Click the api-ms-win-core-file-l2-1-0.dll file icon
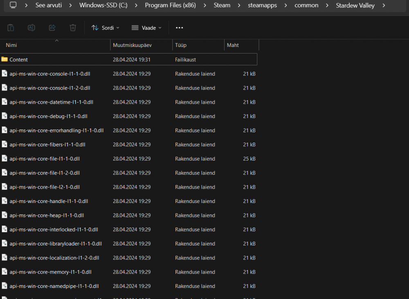The height and width of the screenshot is (299, 409). tap(4, 187)
